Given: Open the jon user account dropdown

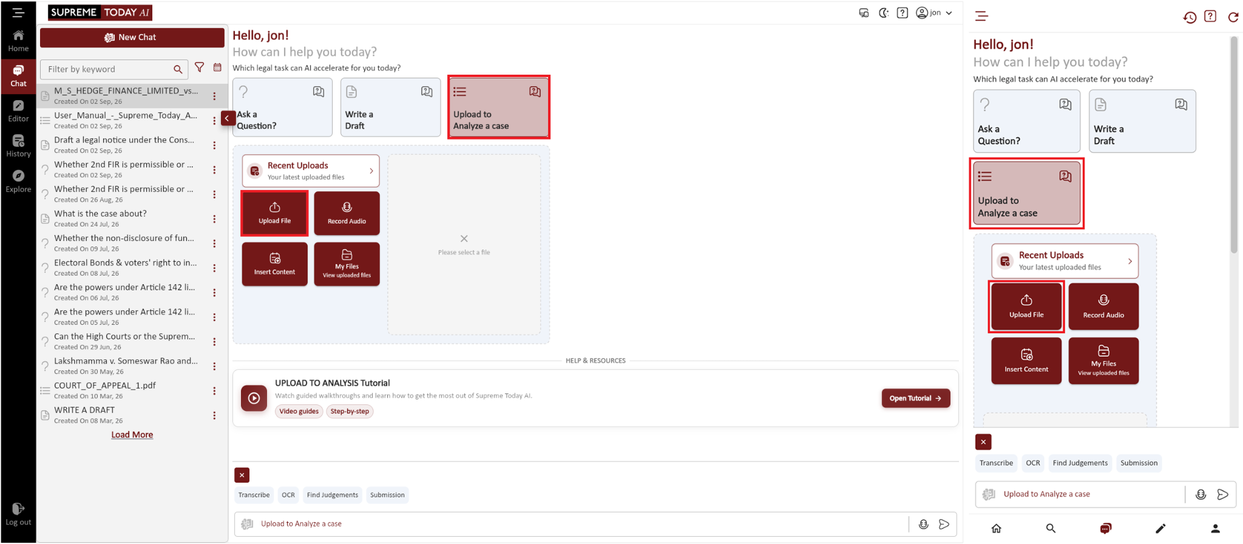Looking at the screenshot, I should click(x=934, y=13).
